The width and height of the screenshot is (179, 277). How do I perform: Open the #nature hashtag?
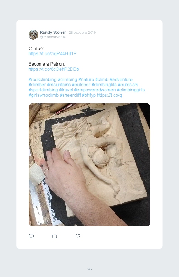[x=86, y=79]
